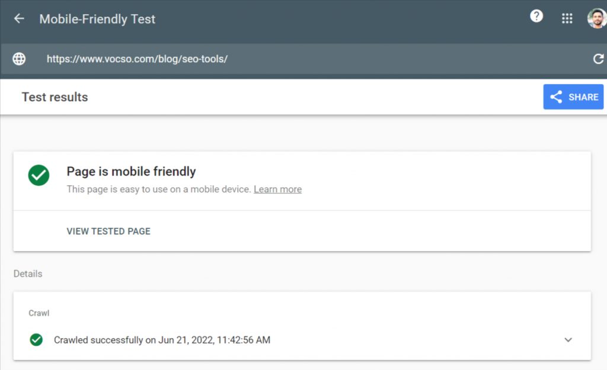Click the Page is mobile friendly heading
Screen dimensions: 607x370
[x=131, y=172]
